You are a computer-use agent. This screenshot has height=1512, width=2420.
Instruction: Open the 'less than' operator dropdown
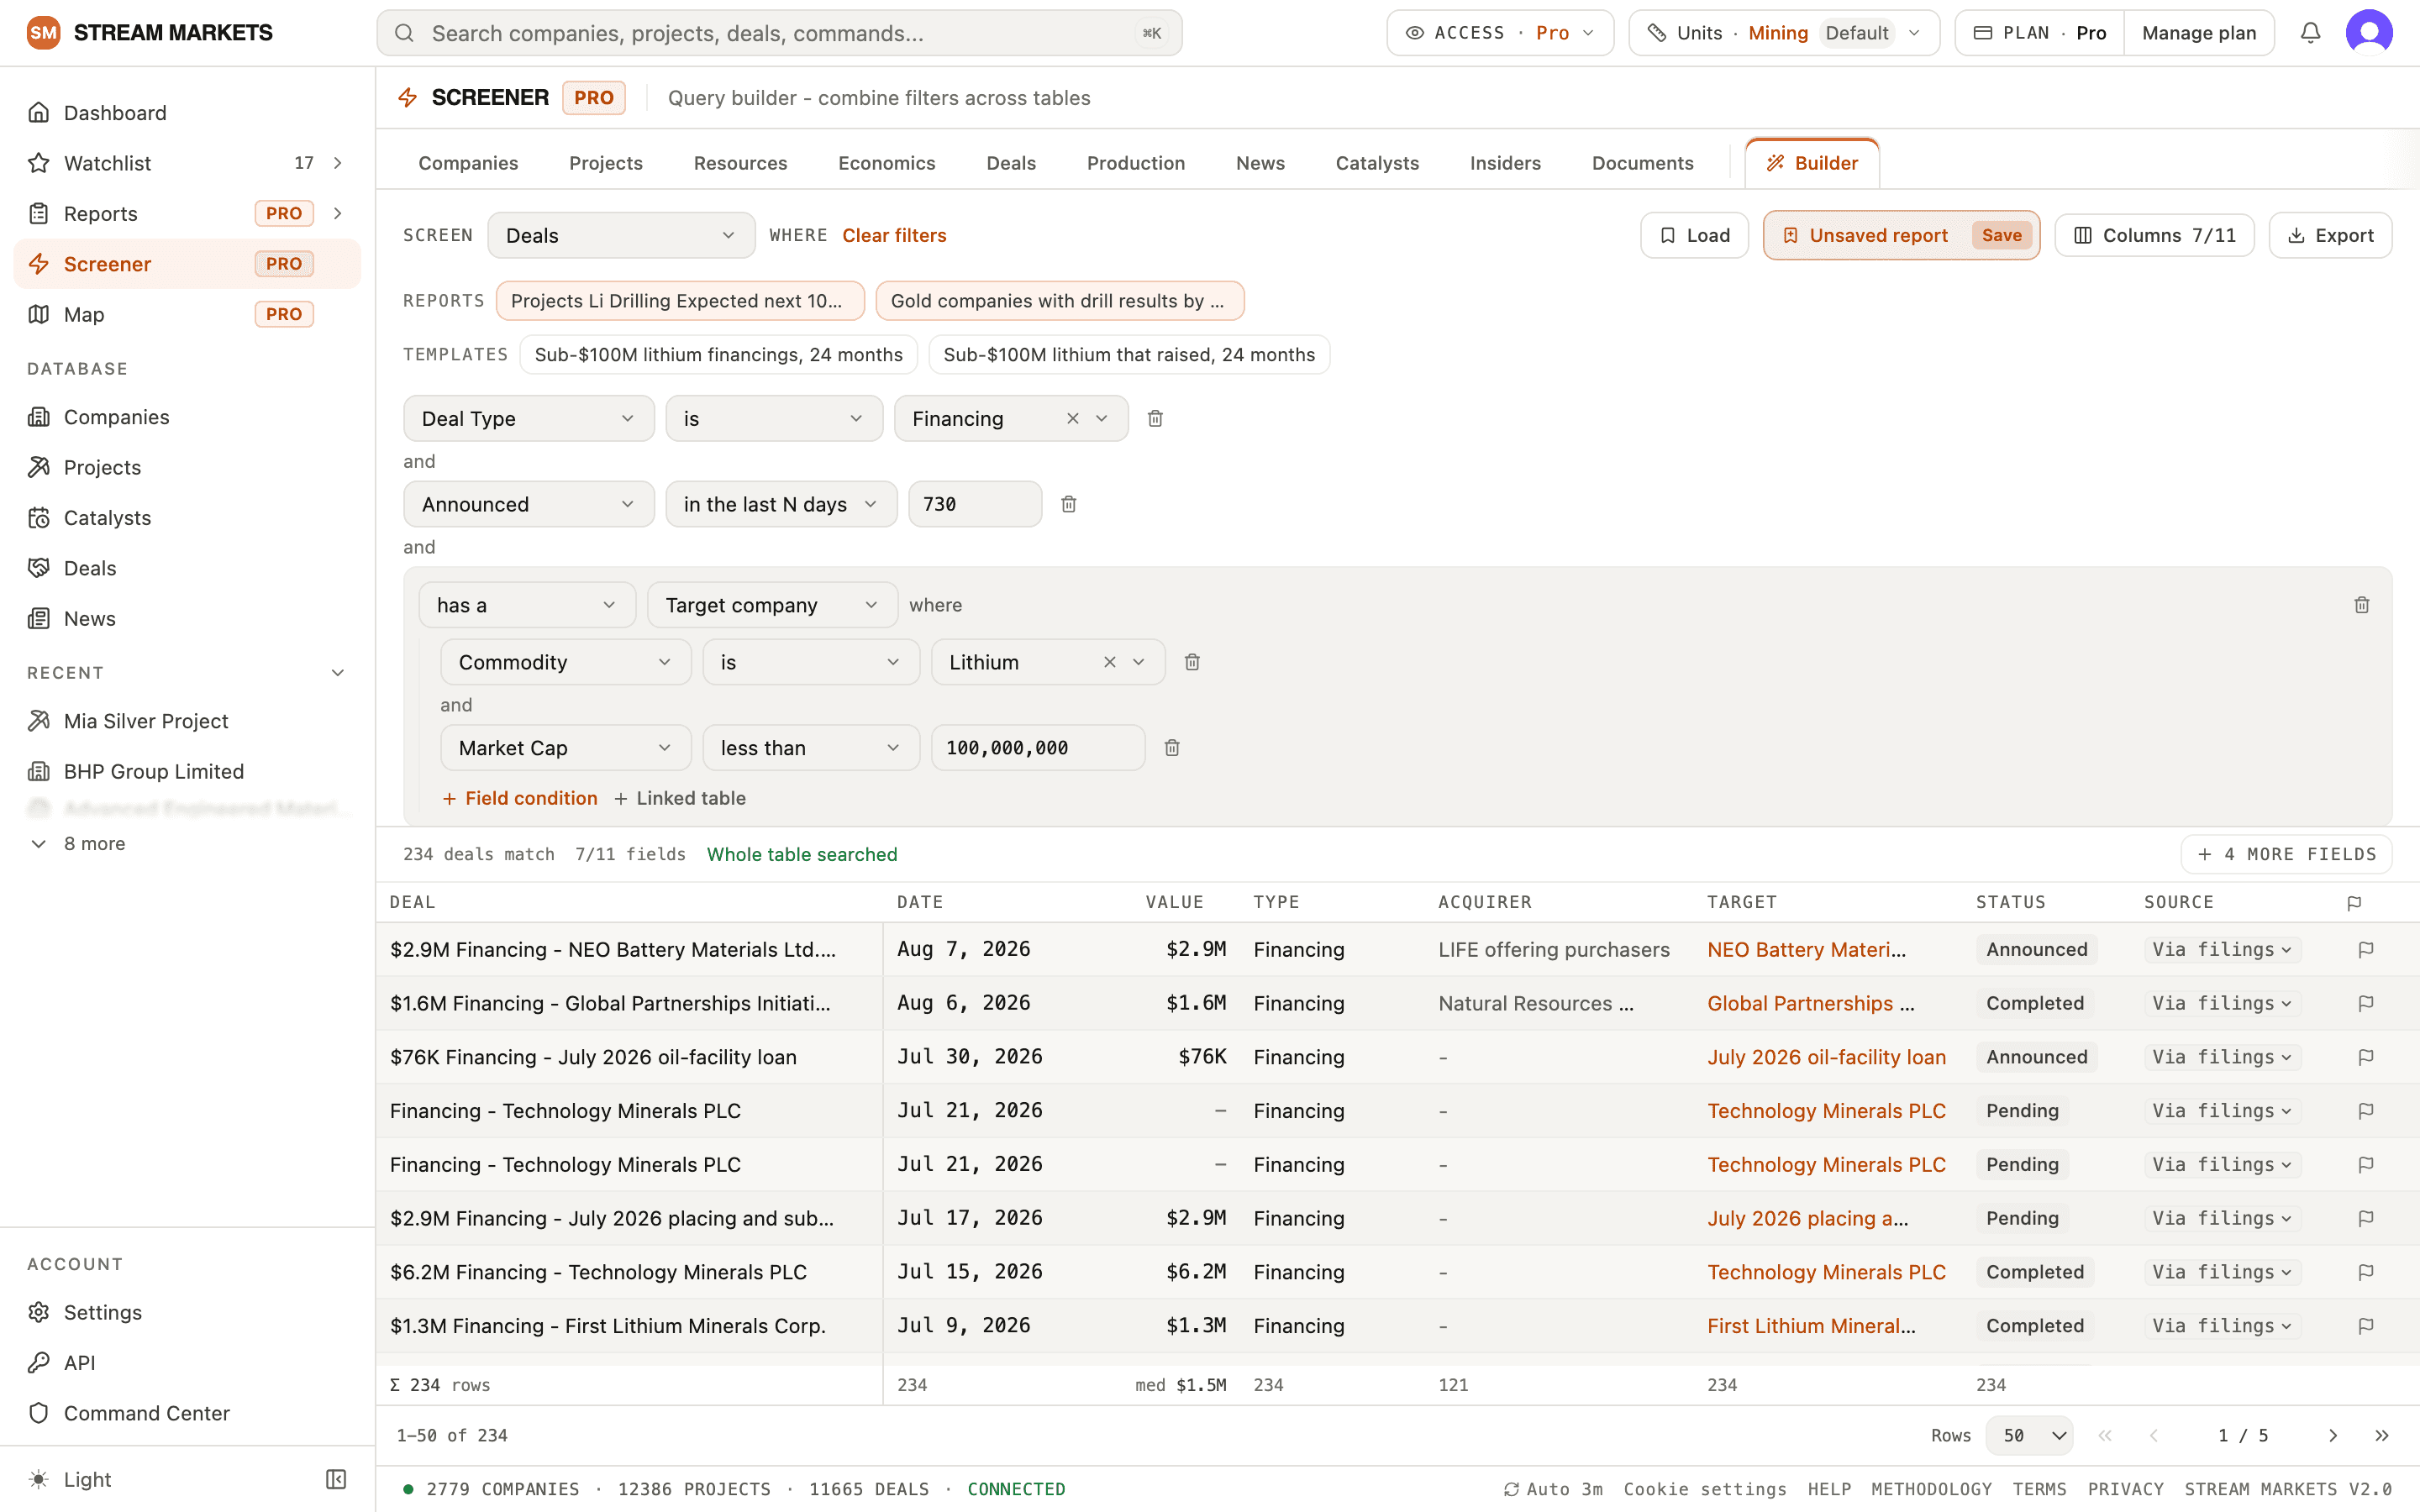811,748
